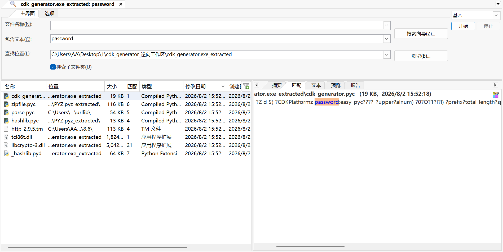Select the 匹配 preview tab
Viewport: 503px width, 252px height.
[x=296, y=85]
